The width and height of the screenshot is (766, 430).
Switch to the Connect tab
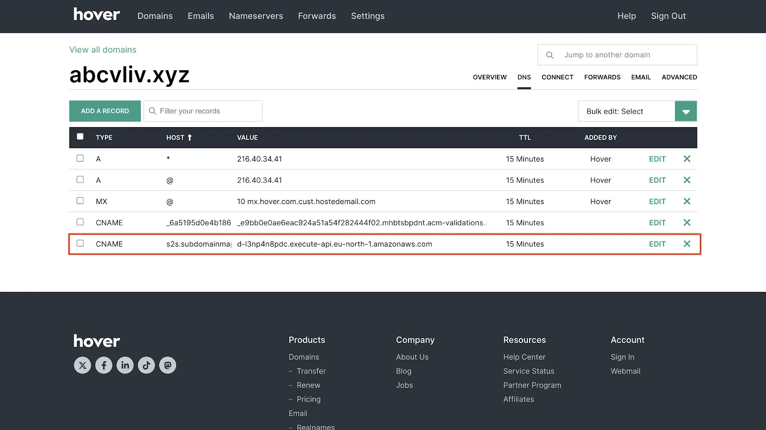(x=557, y=77)
